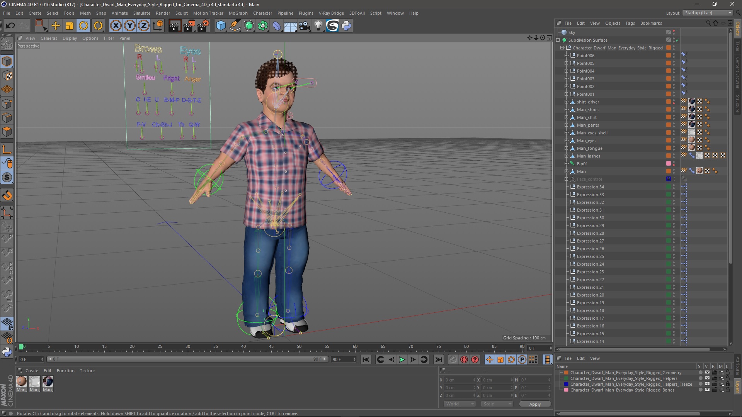
Task: Click the Coordinate System toggle icon
Action: coord(158,26)
